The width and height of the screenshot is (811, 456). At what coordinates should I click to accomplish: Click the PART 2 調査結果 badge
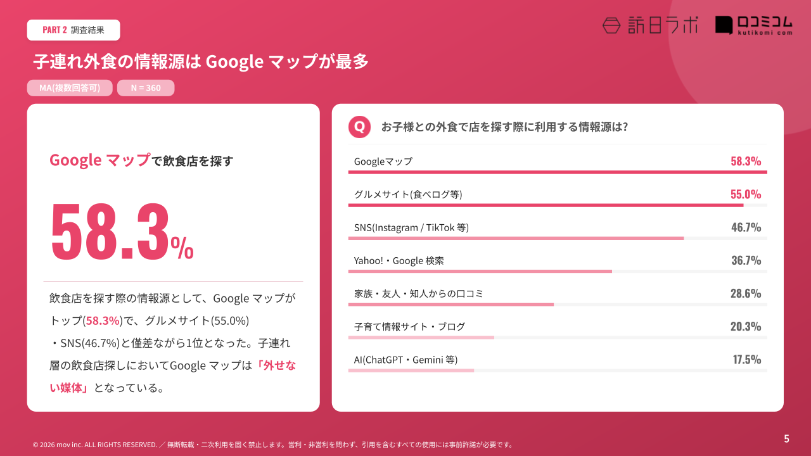pos(73,30)
